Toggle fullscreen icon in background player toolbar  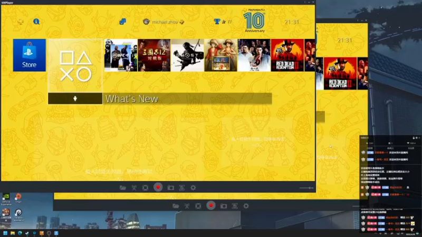click(x=198, y=206)
